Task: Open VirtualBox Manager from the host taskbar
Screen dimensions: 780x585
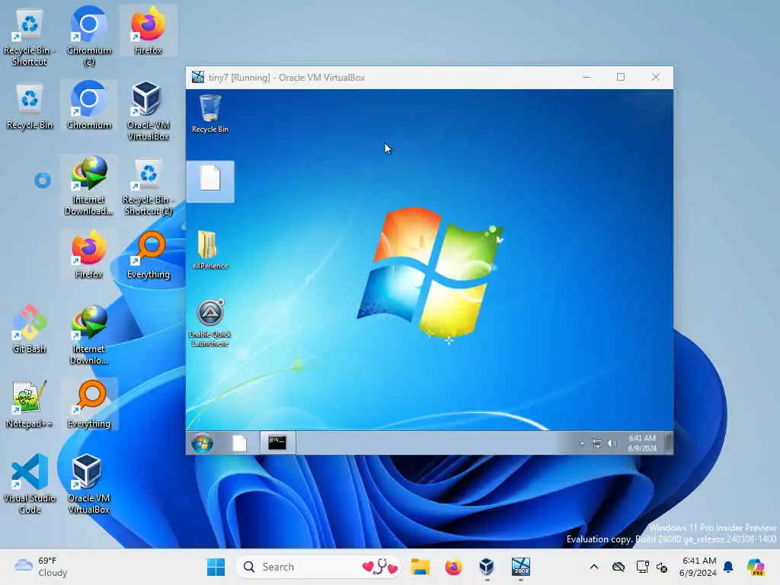Action: tap(487, 567)
